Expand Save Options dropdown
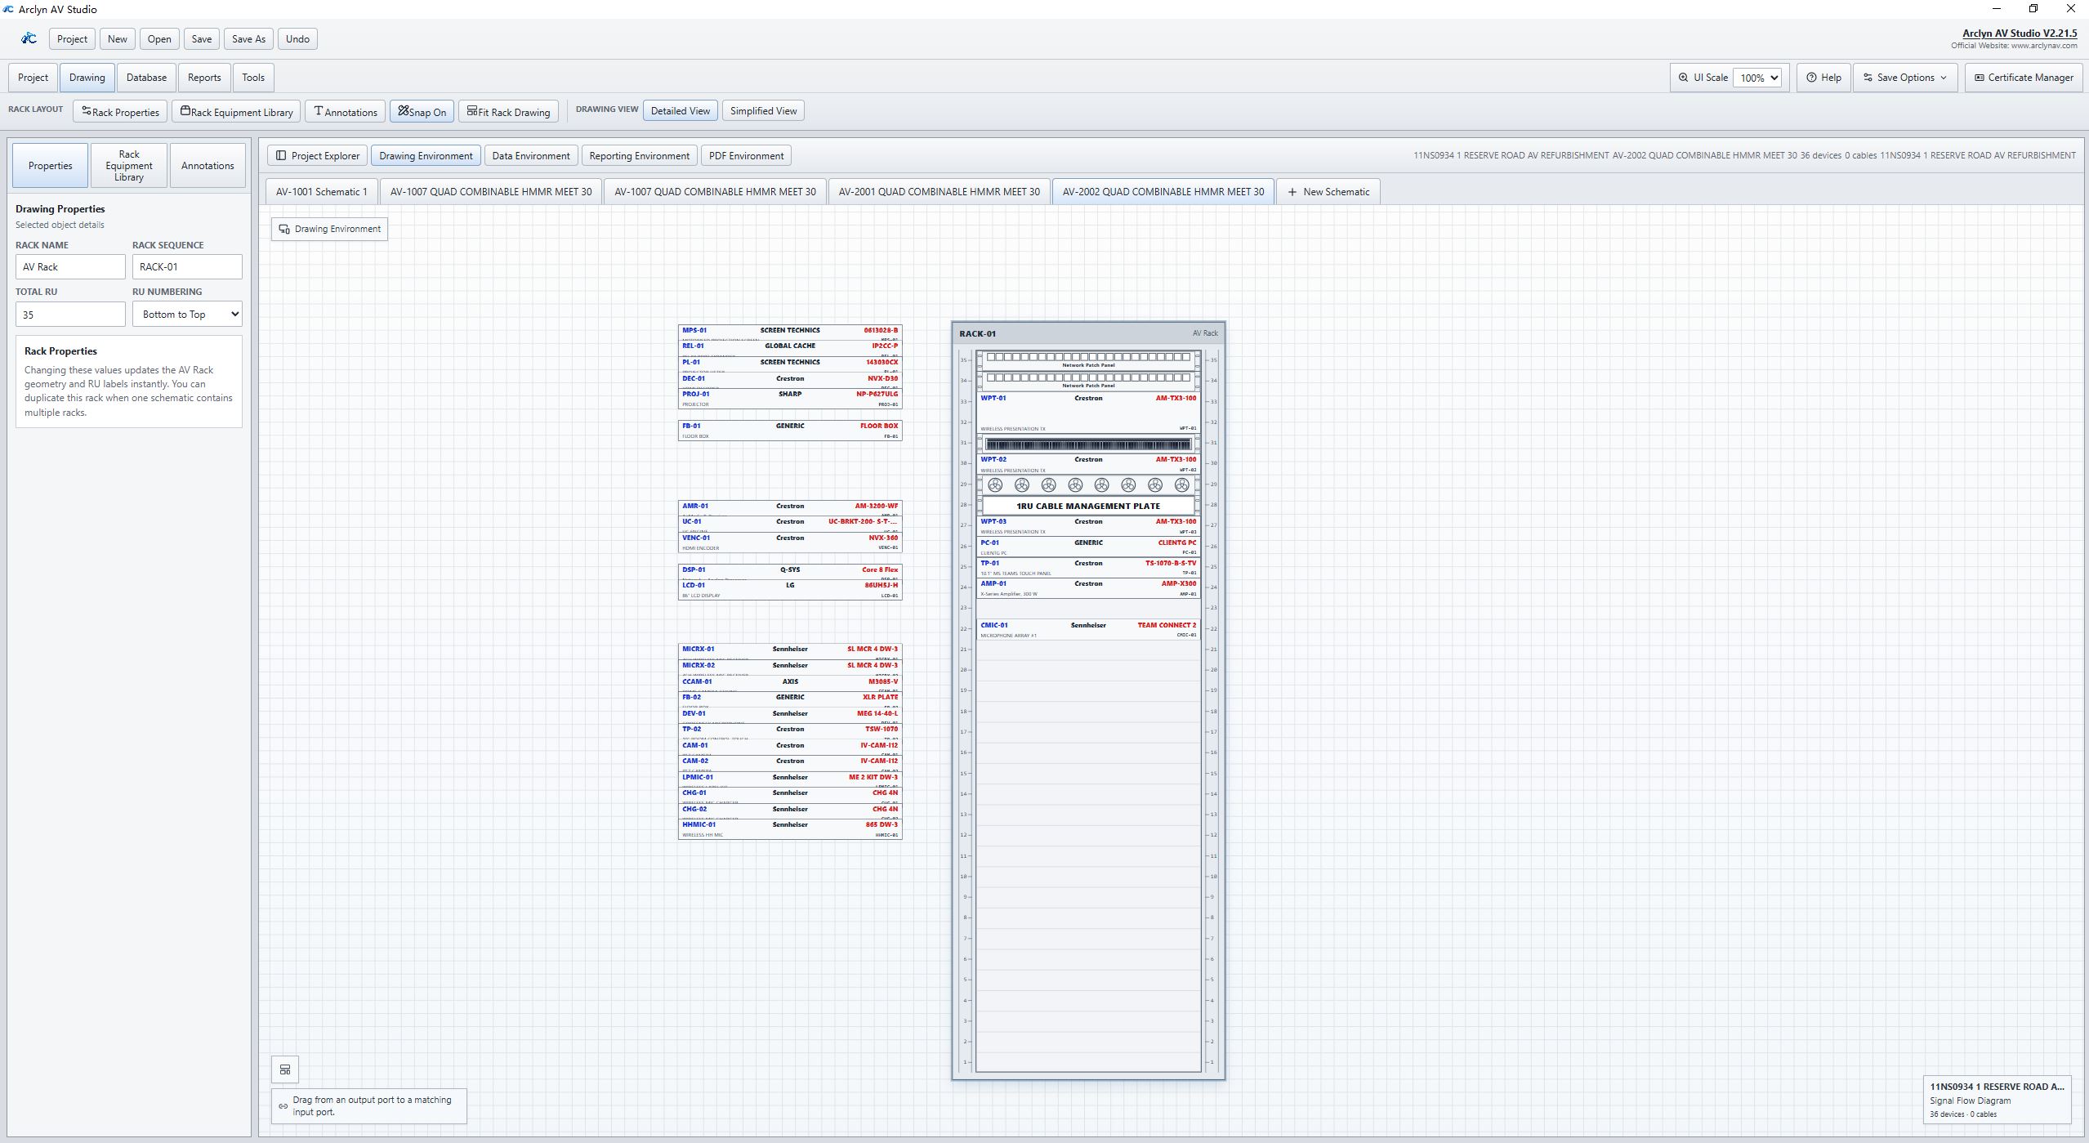The width and height of the screenshot is (2089, 1143). pyautogui.click(x=1905, y=78)
